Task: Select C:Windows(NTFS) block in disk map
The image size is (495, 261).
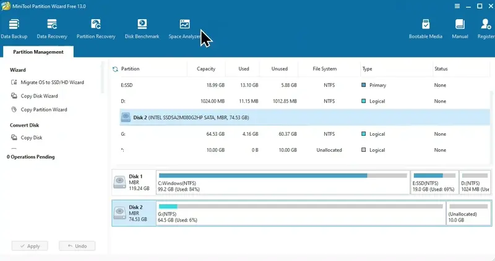Action: pos(283,182)
